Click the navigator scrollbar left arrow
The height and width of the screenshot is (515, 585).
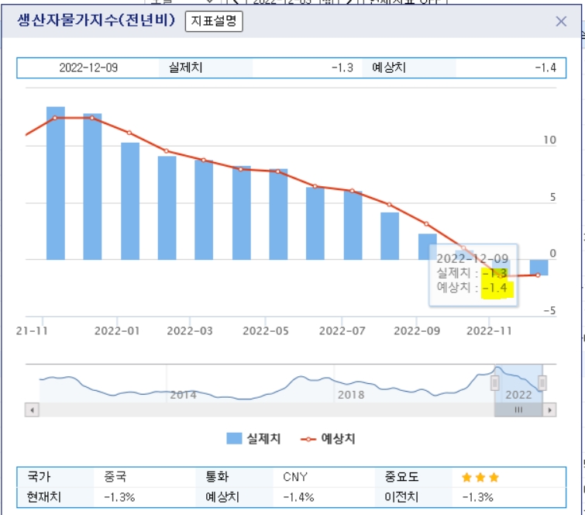(32, 410)
